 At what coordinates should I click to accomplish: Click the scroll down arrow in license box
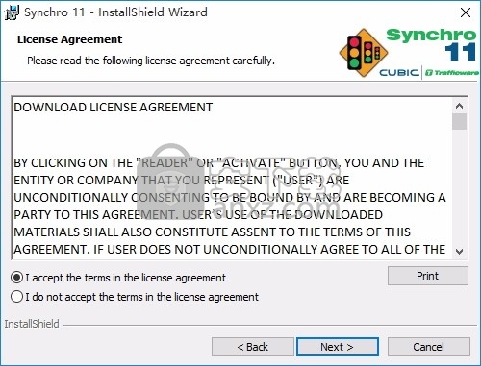(459, 251)
